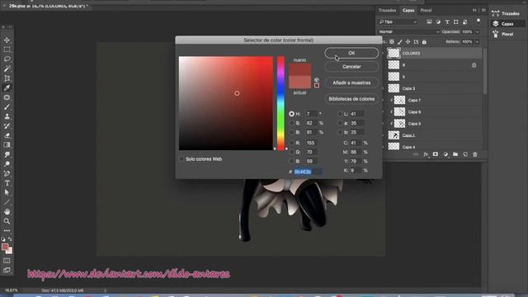Image resolution: width=528 pixels, height=297 pixels.
Task: Select the Capa 3 layer
Action: (x=434, y=88)
